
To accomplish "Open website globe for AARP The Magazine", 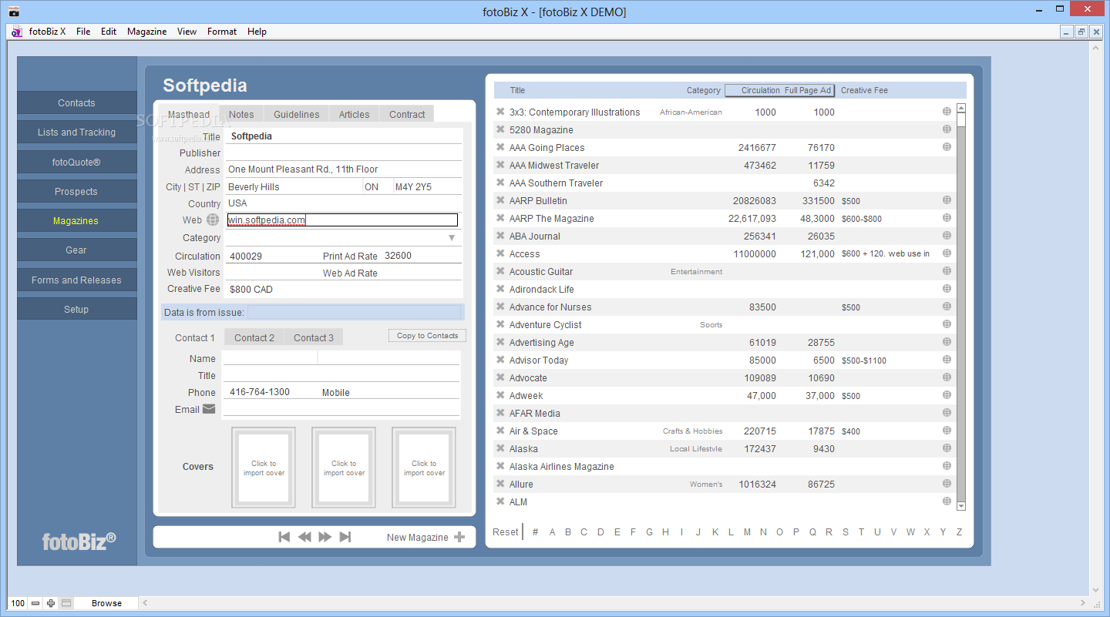I will click(x=947, y=218).
